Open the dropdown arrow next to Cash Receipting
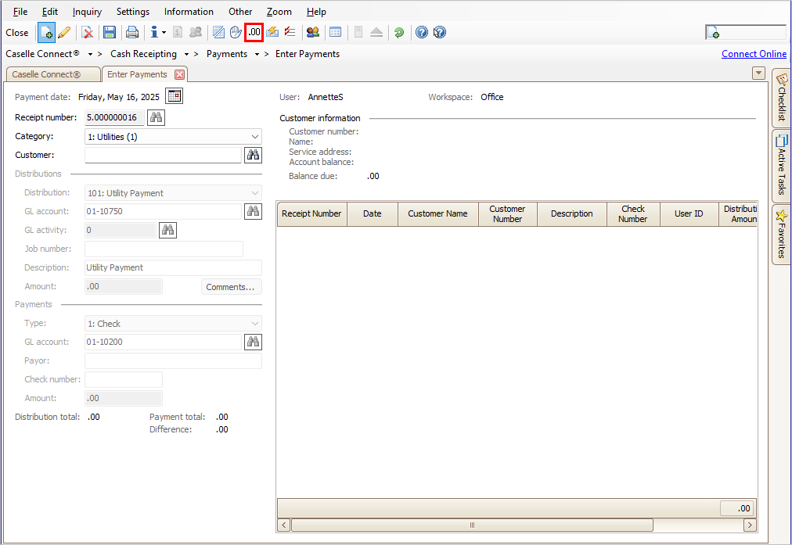Viewport: 792px width, 545px height. point(186,55)
